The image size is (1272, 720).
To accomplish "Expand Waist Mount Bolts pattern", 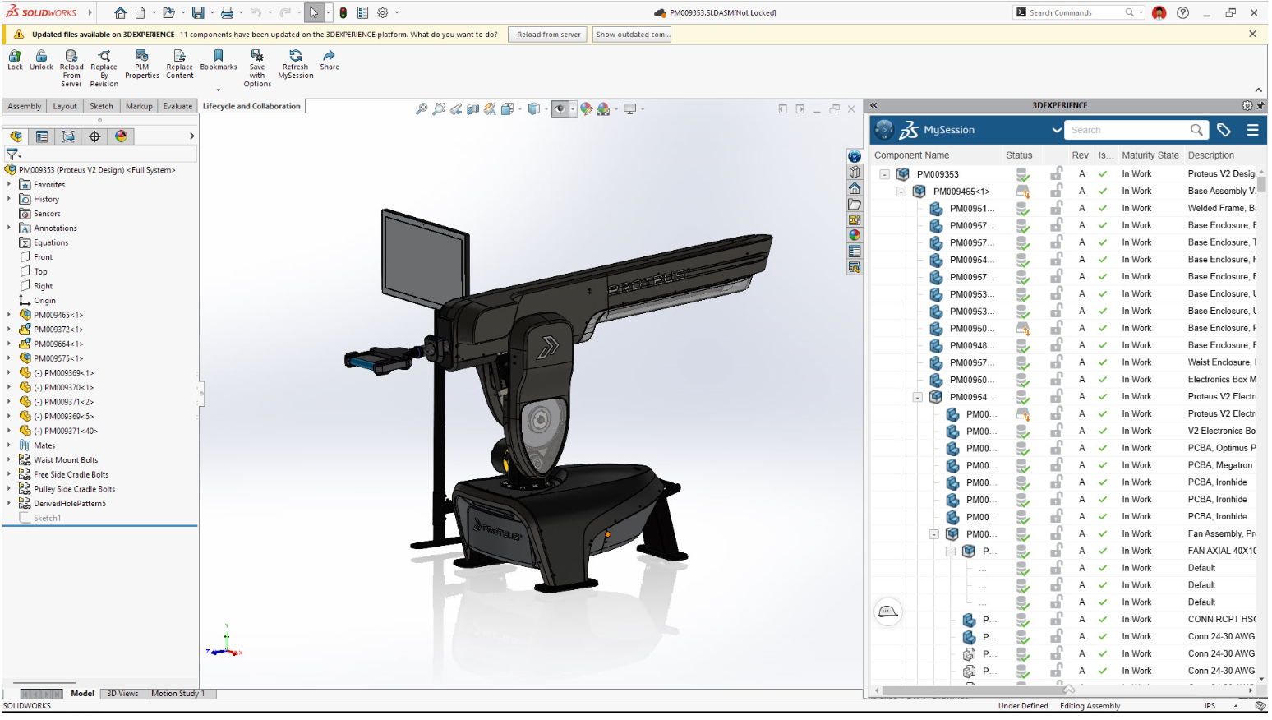I will coord(9,460).
